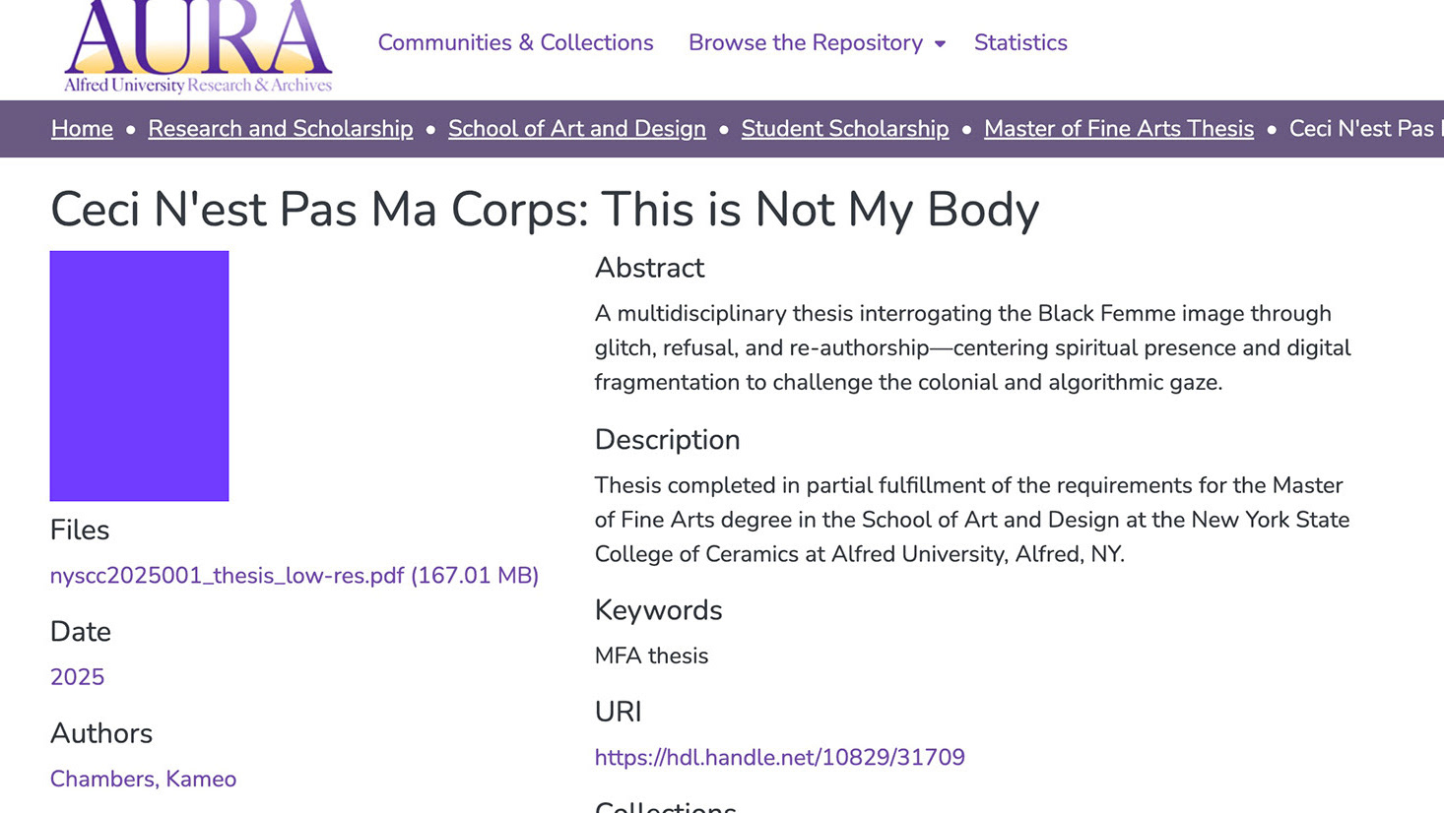This screenshot has width=1444, height=813.
Task: Open Master of Fine Arts Thesis collection
Action: point(1119,129)
